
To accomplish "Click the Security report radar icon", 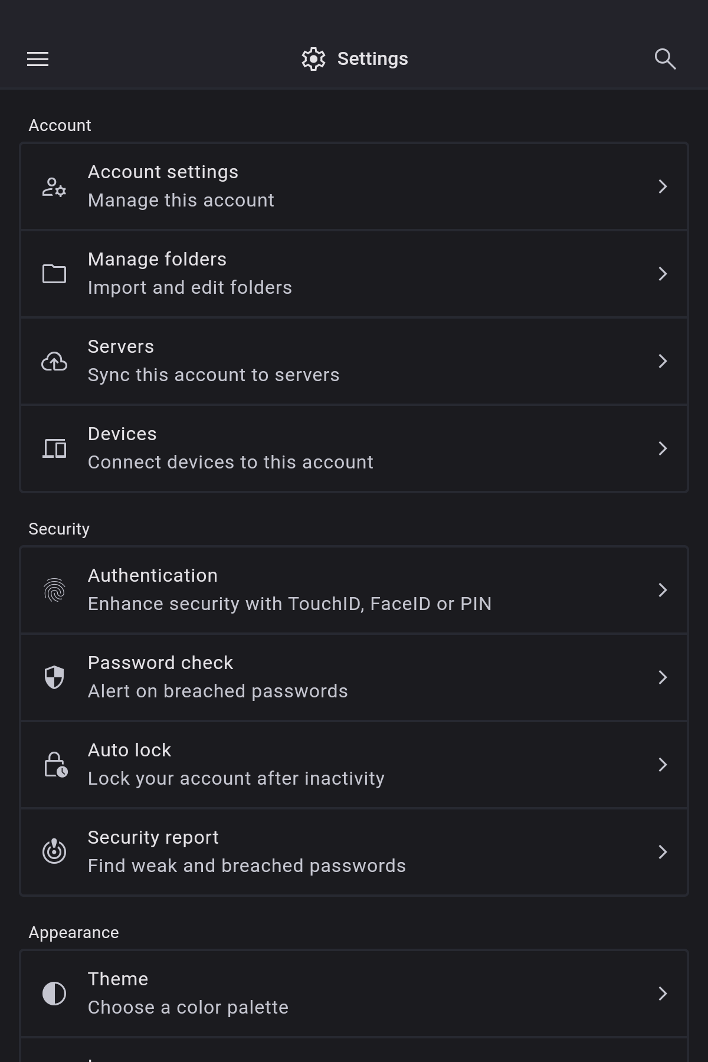I will (54, 851).
